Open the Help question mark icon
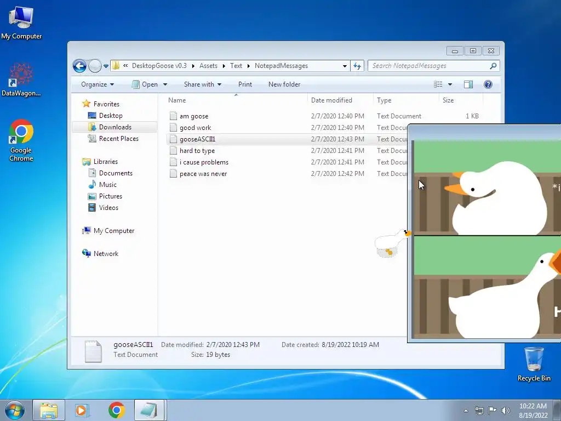561x421 pixels. coord(488,84)
